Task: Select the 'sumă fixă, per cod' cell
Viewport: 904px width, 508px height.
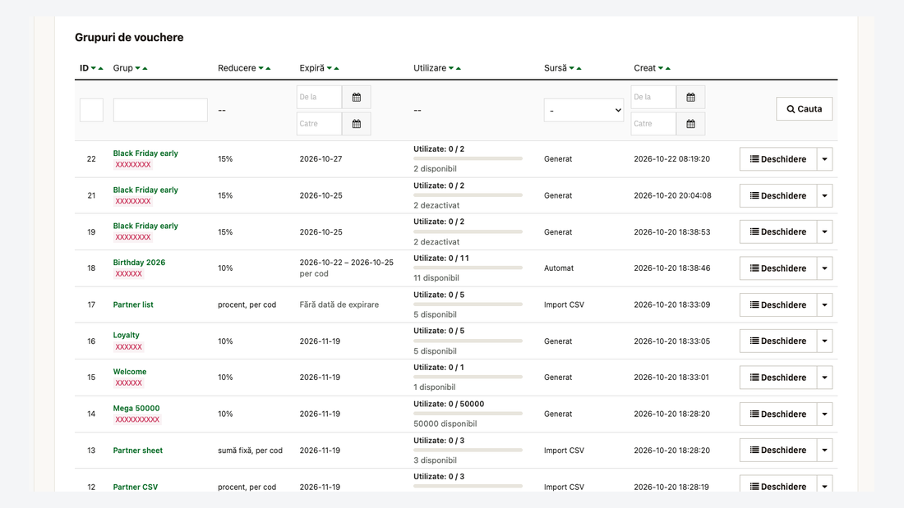Action: coord(250,451)
